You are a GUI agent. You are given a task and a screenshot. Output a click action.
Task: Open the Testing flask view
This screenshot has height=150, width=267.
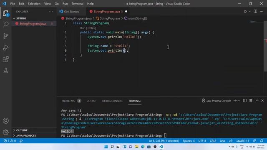click(x=5, y=70)
